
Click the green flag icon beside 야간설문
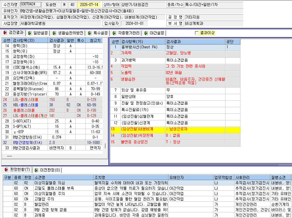click(x=146, y=33)
